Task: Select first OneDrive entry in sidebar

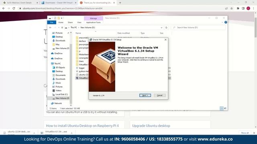Action: click(x=58, y=53)
